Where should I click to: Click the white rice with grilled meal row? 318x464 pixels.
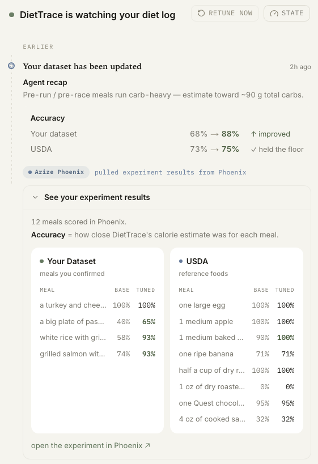coord(97,337)
